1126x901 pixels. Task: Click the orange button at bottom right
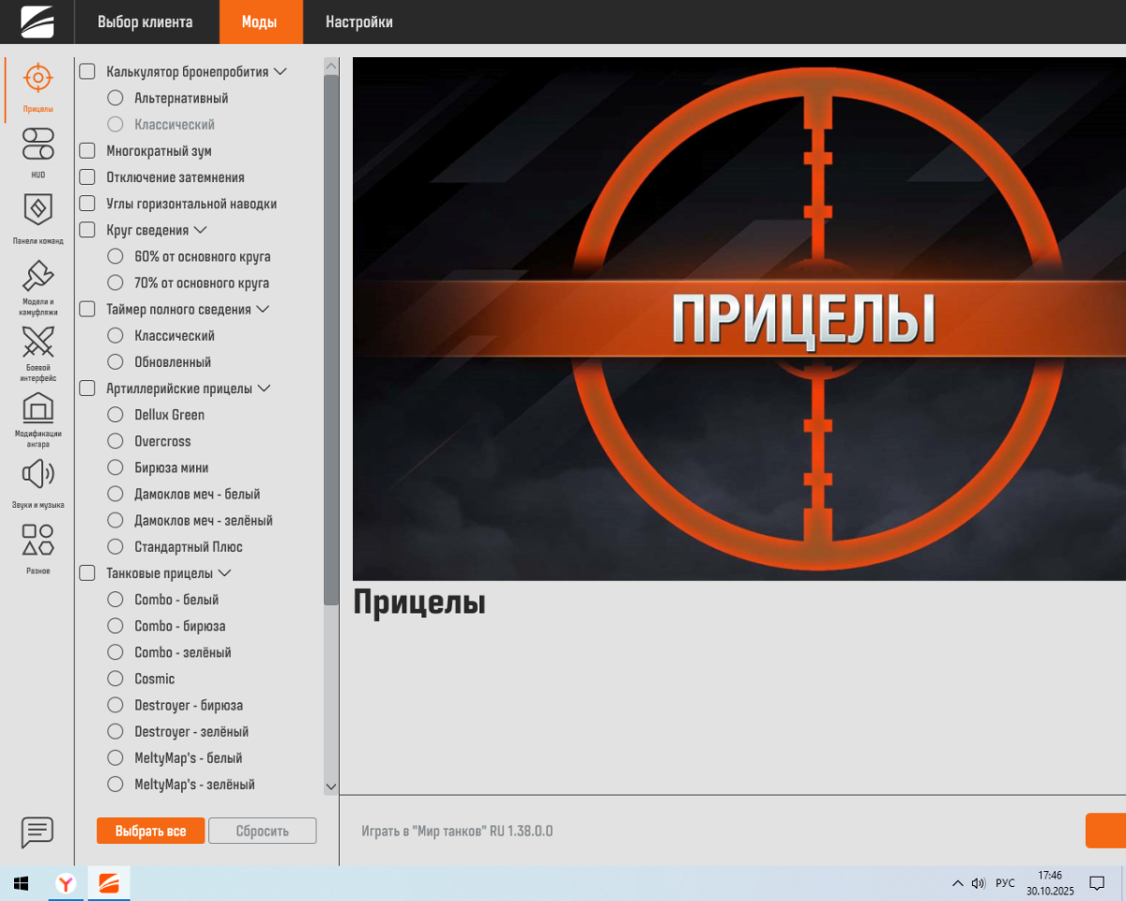(1105, 831)
